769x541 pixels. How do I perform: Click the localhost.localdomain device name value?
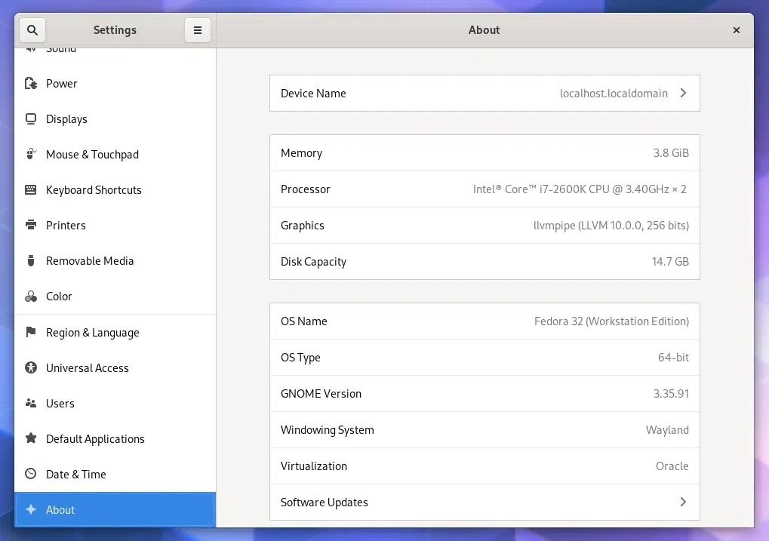[x=614, y=94]
